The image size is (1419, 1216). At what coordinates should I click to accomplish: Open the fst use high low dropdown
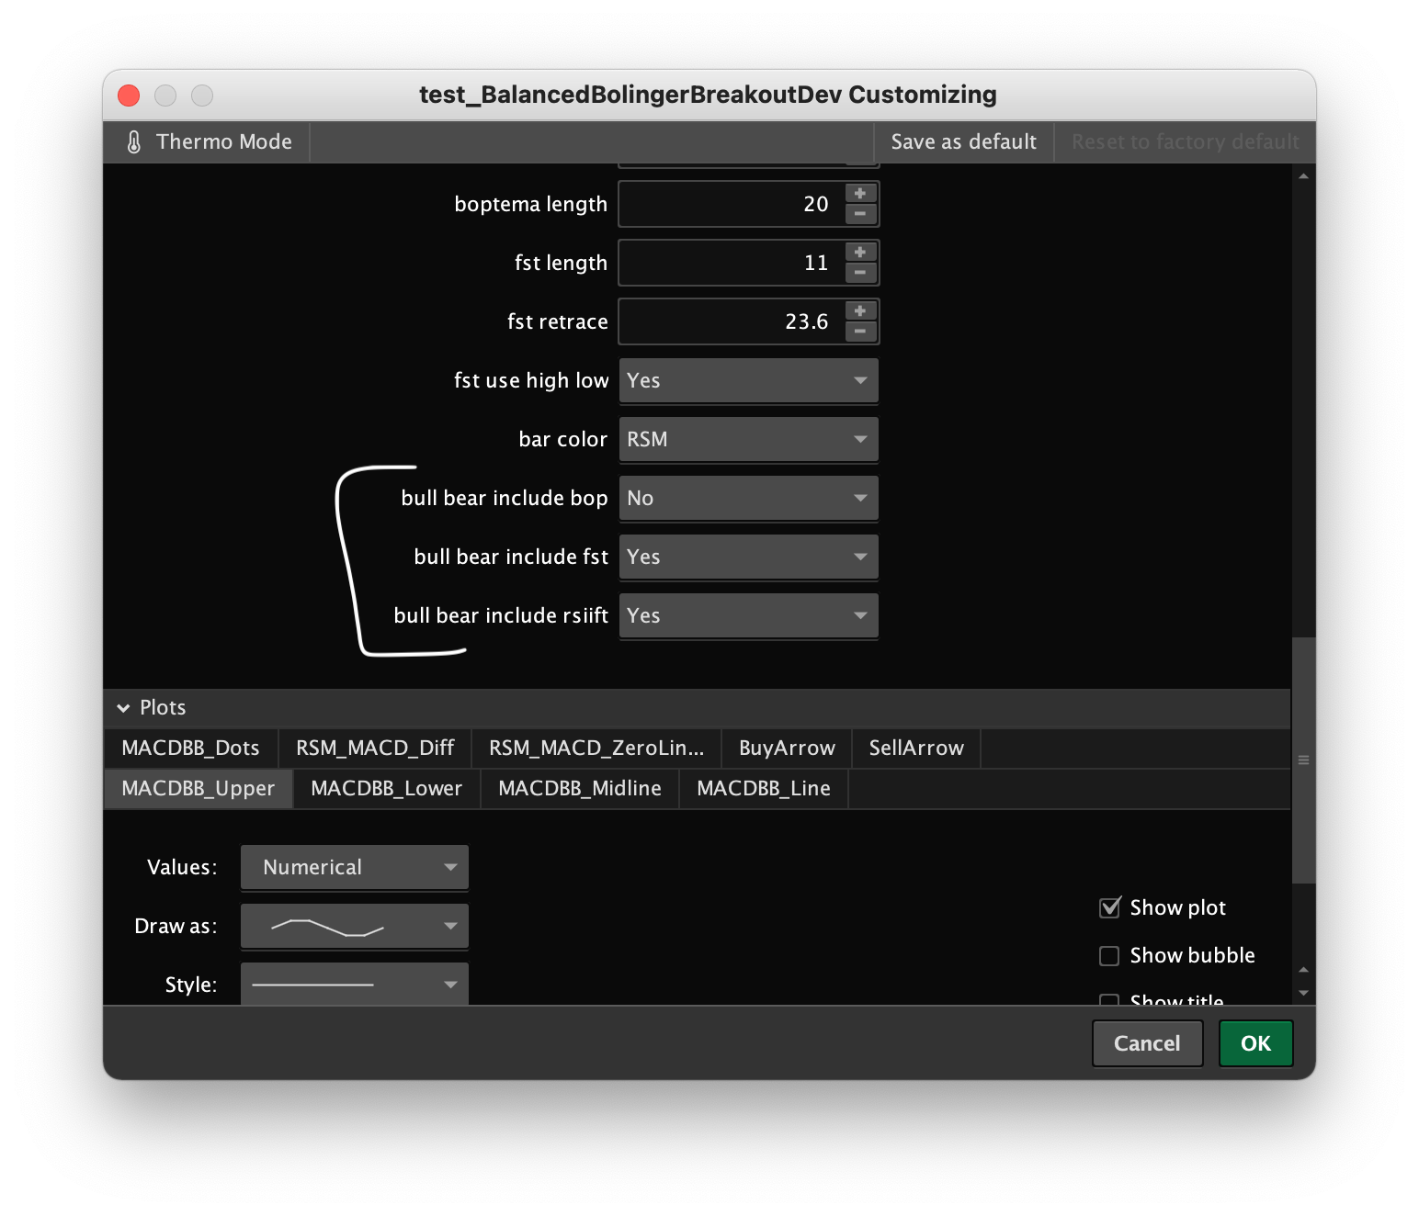[749, 380]
